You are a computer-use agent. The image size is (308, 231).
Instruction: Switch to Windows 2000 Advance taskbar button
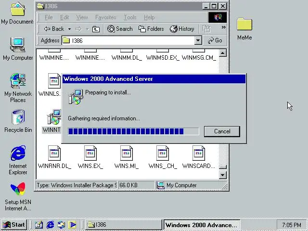coord(202,225)
